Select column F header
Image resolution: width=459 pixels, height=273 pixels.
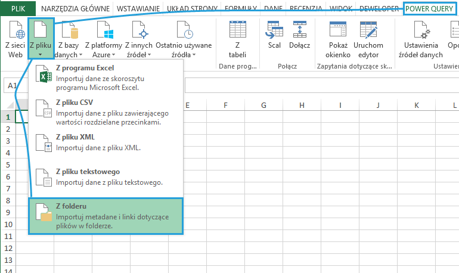pyautogui.click(x=225, y=105)
